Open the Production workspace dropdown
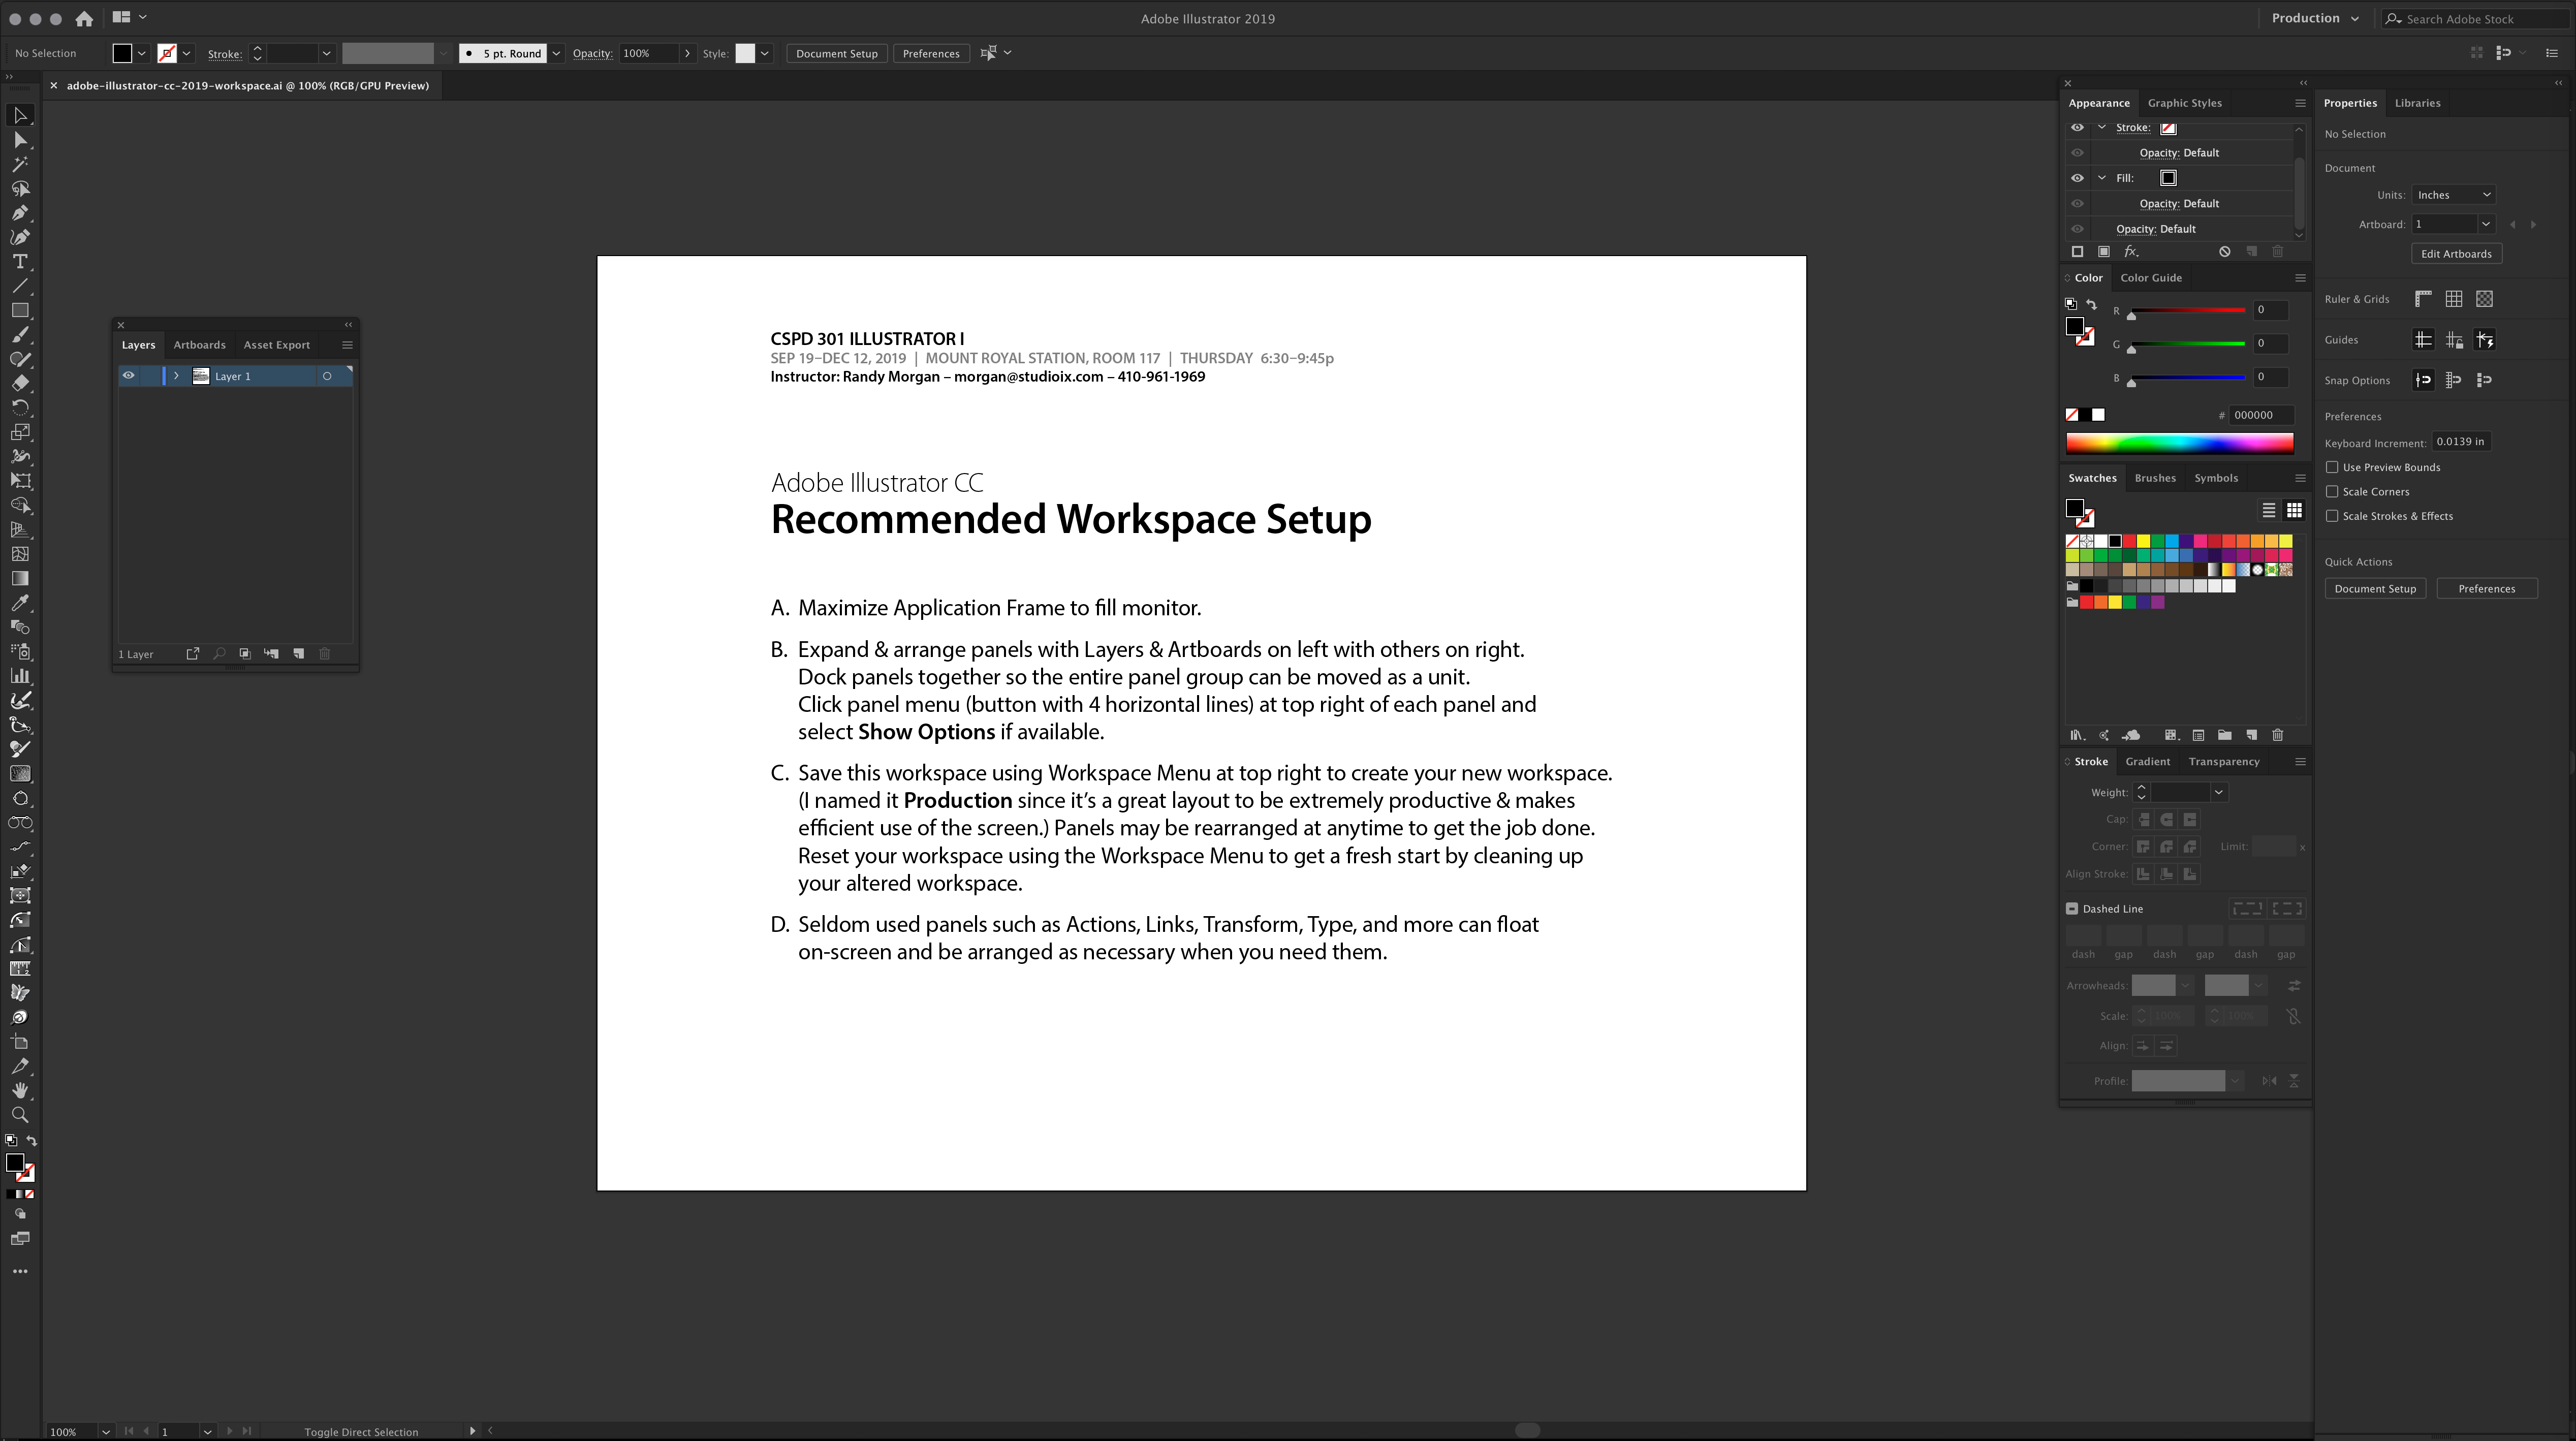 click(x=2314, y=18)
